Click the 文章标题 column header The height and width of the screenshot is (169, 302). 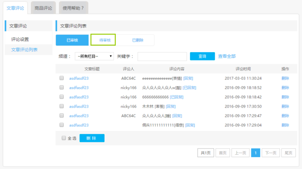point(92,69)
